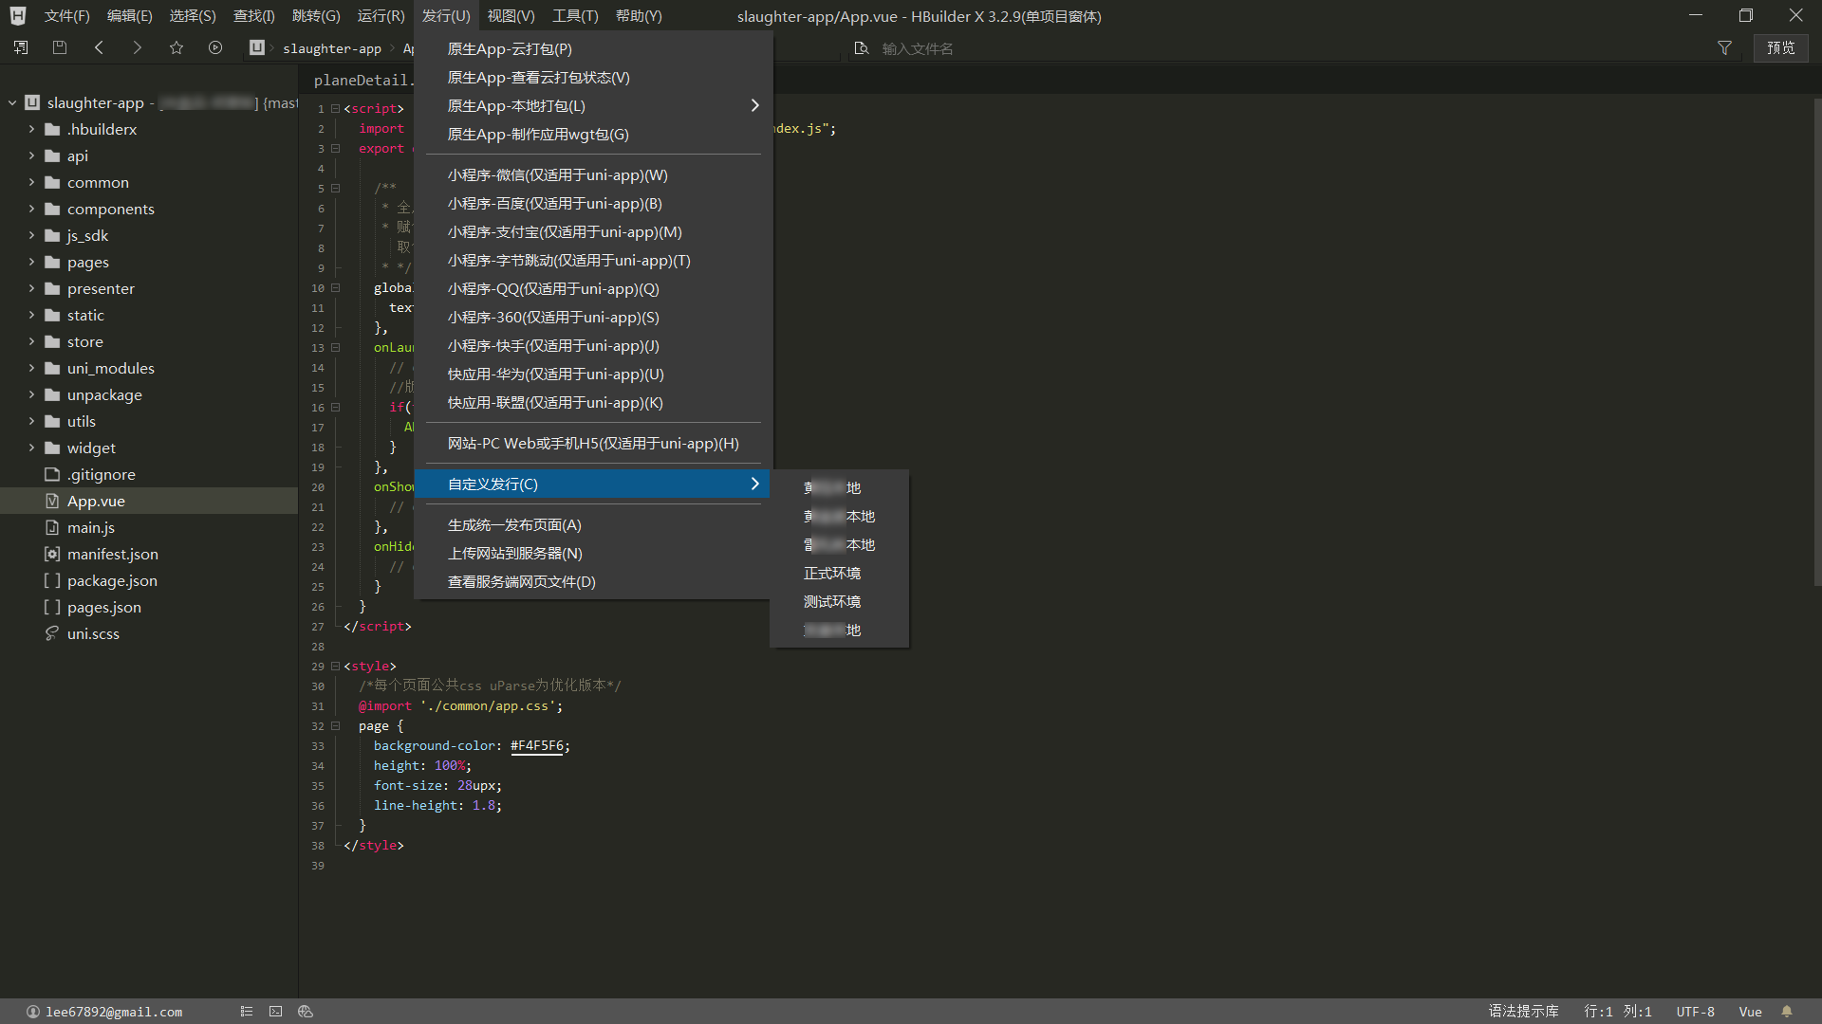Click the notification bell icon
The height and width of the screenshot is (1024, 1822).
pos(1787,1012)
